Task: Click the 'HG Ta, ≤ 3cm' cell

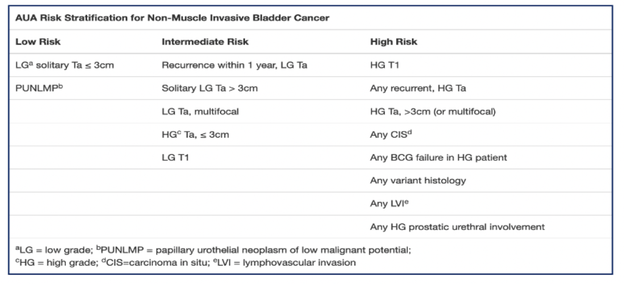Action: click(x=196, y=135)
